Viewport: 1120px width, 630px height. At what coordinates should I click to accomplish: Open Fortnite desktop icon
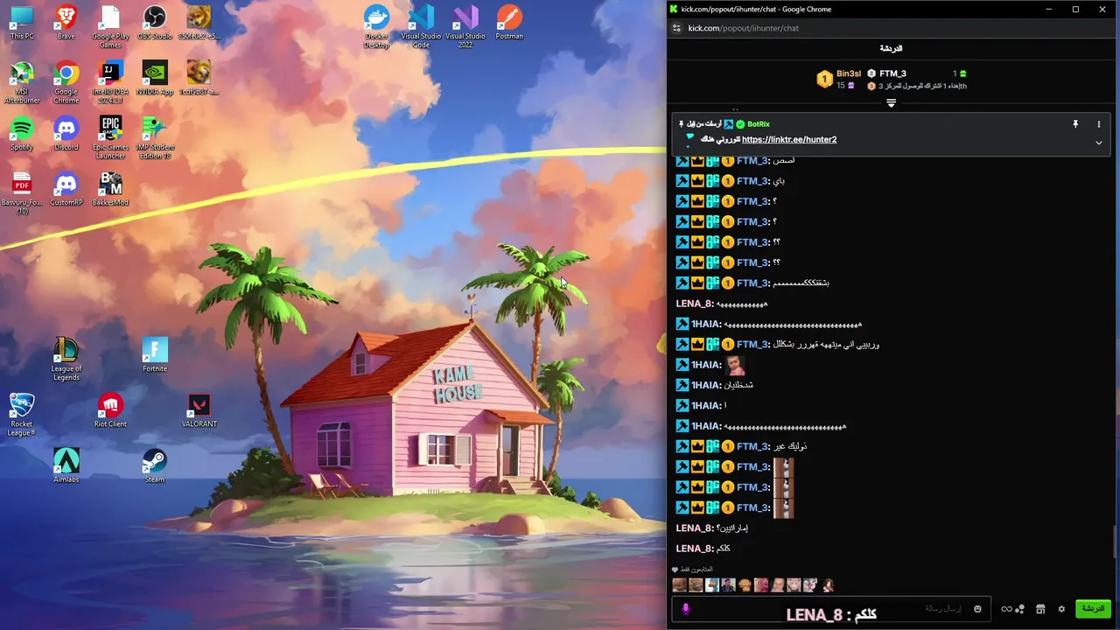pyautogui.click(x=155, y=355)
